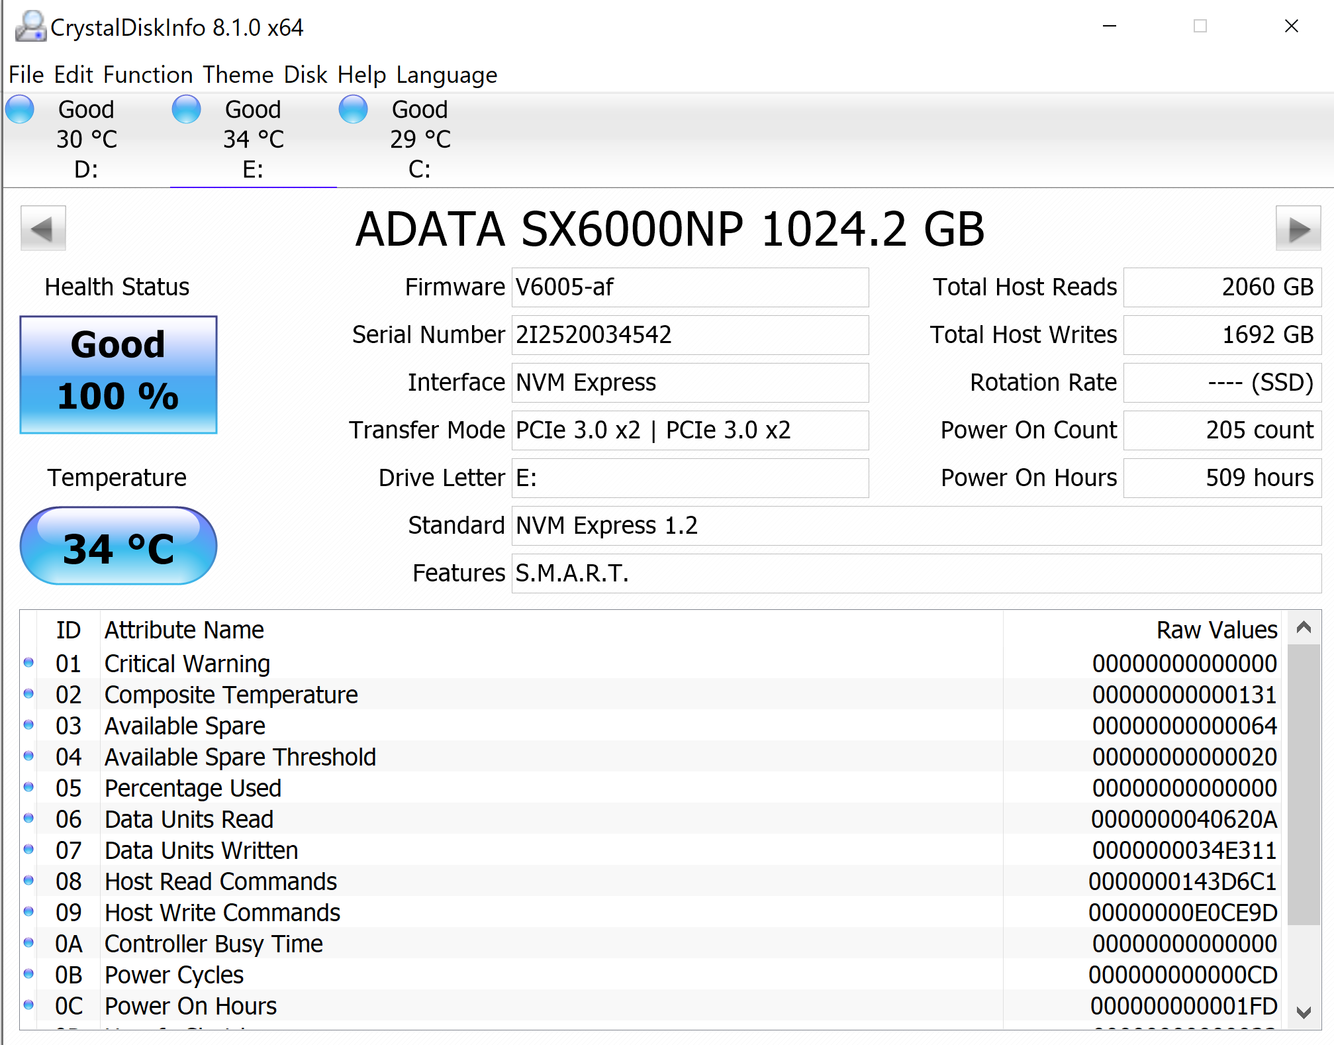Go to next disk with right arrow
The image size is (1334, 1045).
coord(1298,228)
